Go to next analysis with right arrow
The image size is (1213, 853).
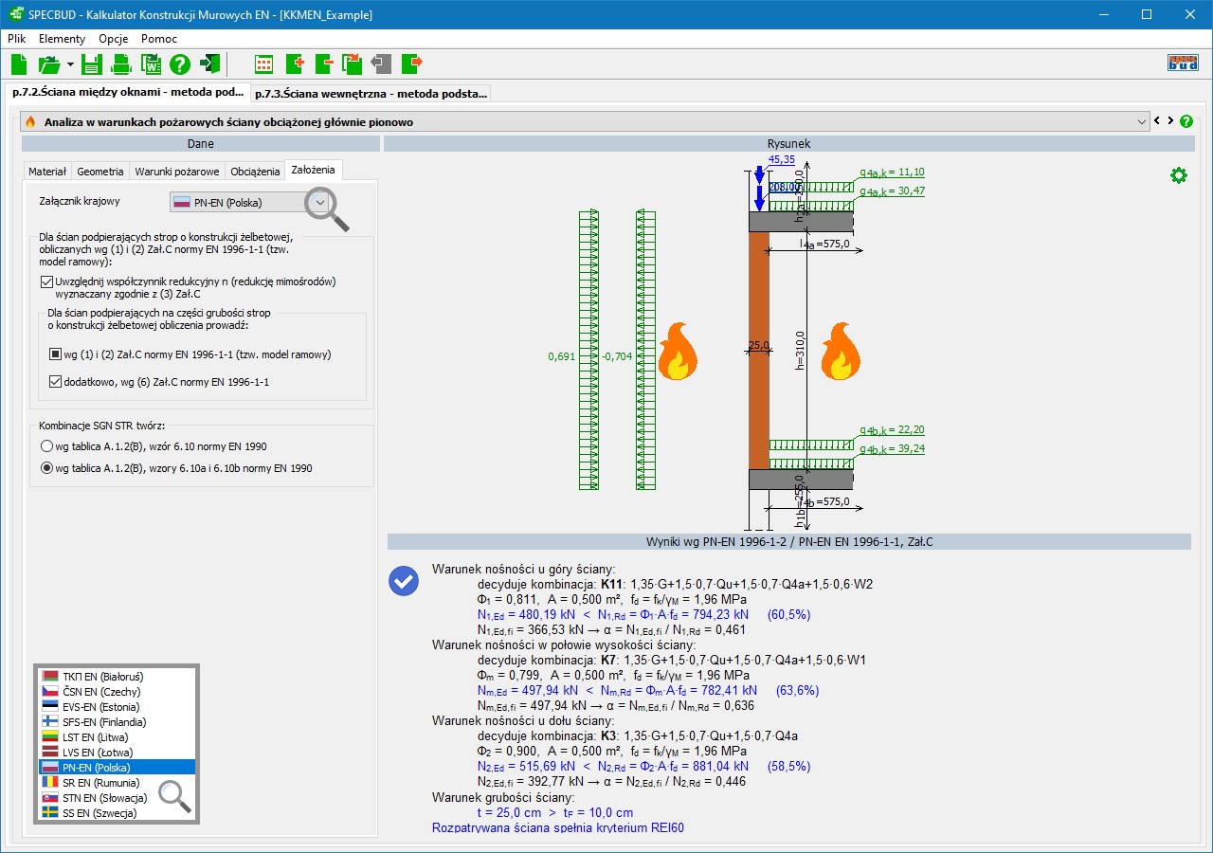1170,121
